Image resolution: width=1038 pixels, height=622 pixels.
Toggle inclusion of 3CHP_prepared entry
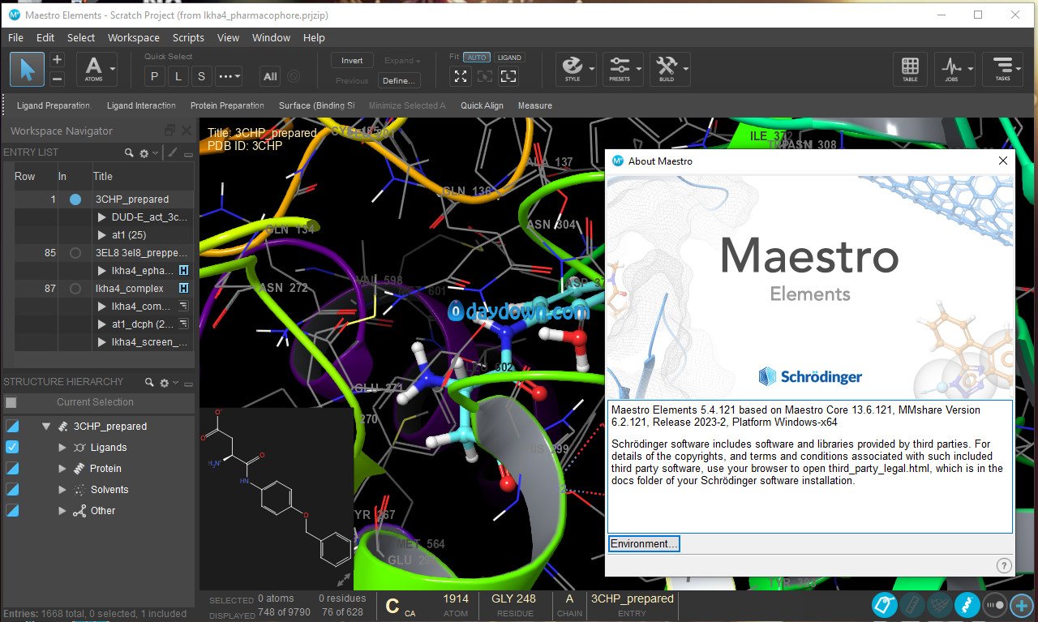point(75,199)
